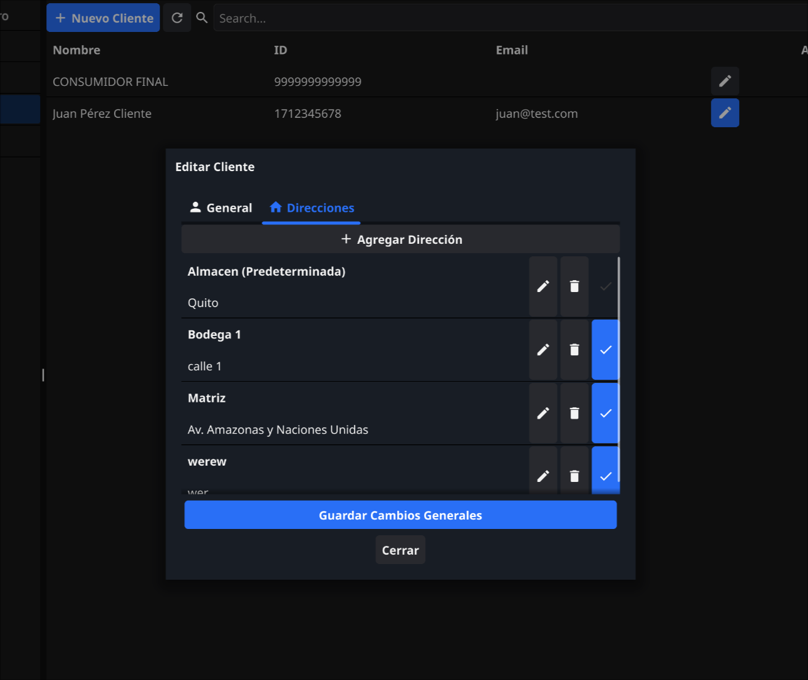This screenshot has width=808, height=680.
Task: Switch to the General tab
Action: [221, 208]
